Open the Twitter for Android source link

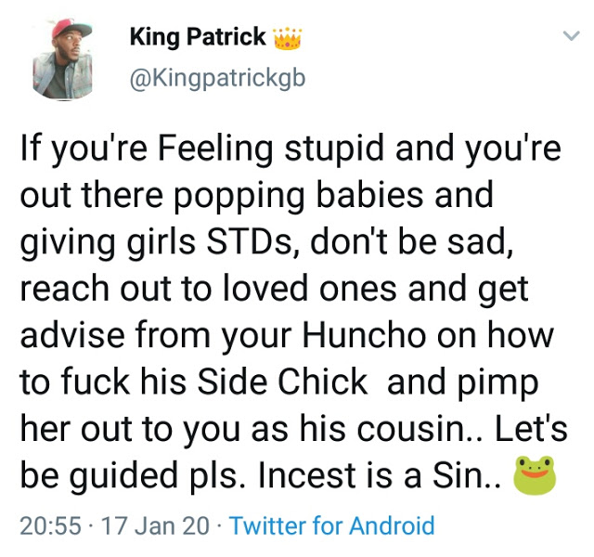coord(332,525)
